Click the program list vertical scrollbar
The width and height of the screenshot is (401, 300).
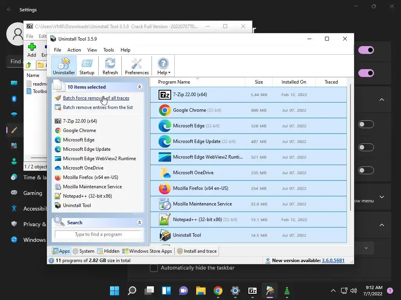pyautogui.click(x=350, y=148)
